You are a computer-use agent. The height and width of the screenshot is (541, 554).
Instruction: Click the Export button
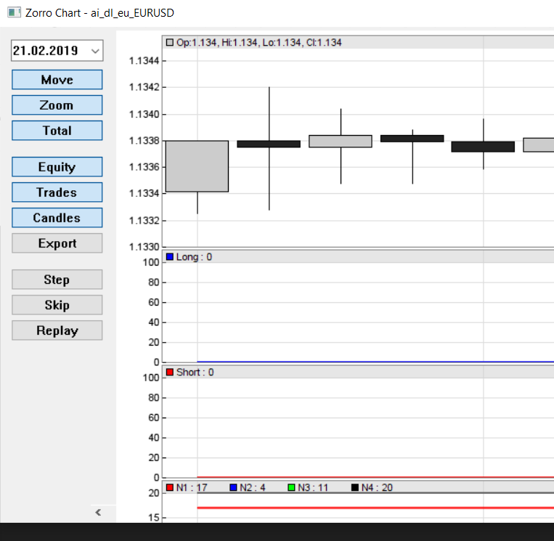point(57,243)
